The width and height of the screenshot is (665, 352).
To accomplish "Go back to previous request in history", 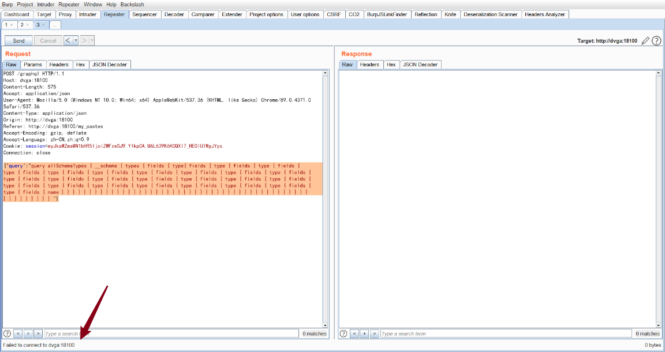I will (x=68, y=41).
